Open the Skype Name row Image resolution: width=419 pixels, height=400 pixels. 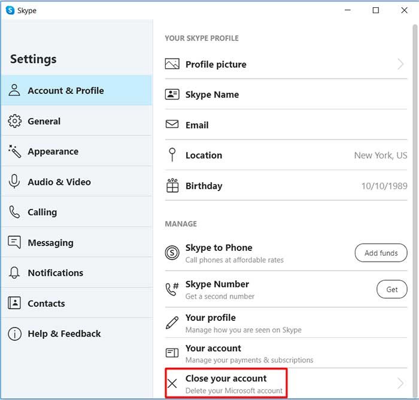coord(286,95)
